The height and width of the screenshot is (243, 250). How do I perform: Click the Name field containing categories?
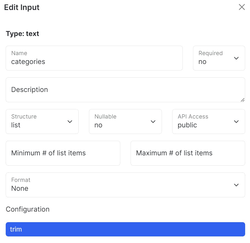coord(94,58)
